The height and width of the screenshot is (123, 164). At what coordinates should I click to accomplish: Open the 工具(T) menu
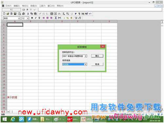pyautogui.click(x=42, y=6)
